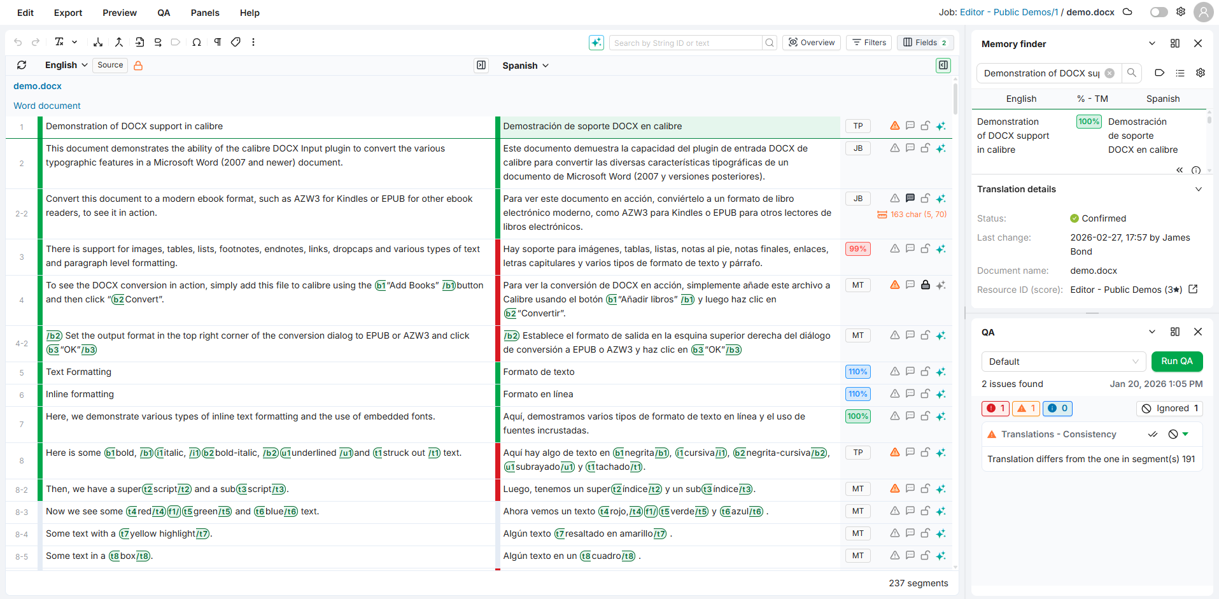Screen dimensions: 1219x599
Task: Insert special character with the omega icon
Action: [197, 42]
